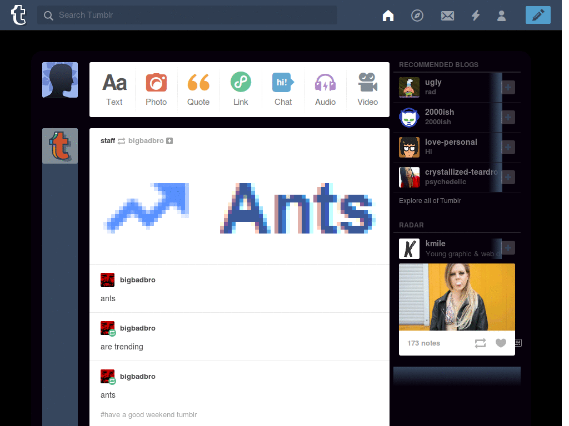Create a new Link post

click(241, 89)
